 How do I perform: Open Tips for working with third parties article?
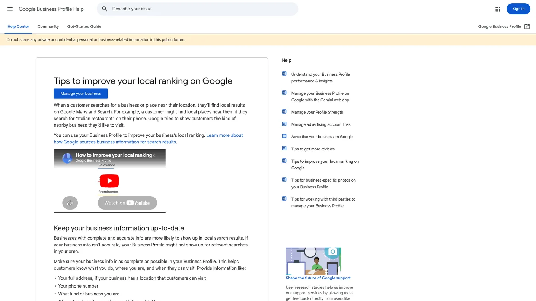[323, 203]
